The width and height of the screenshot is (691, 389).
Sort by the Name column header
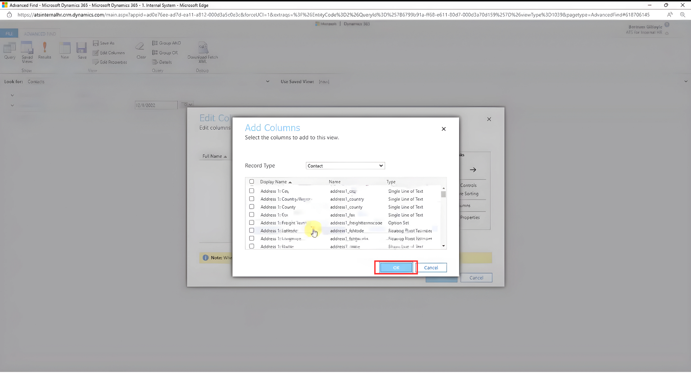pyautogui.click(x=334, y=182)
